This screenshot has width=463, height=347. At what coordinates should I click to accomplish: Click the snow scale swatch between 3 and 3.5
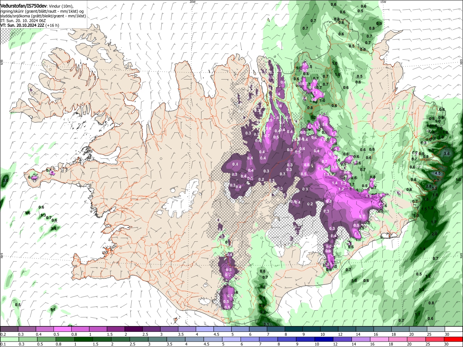(x=169, y=329)
